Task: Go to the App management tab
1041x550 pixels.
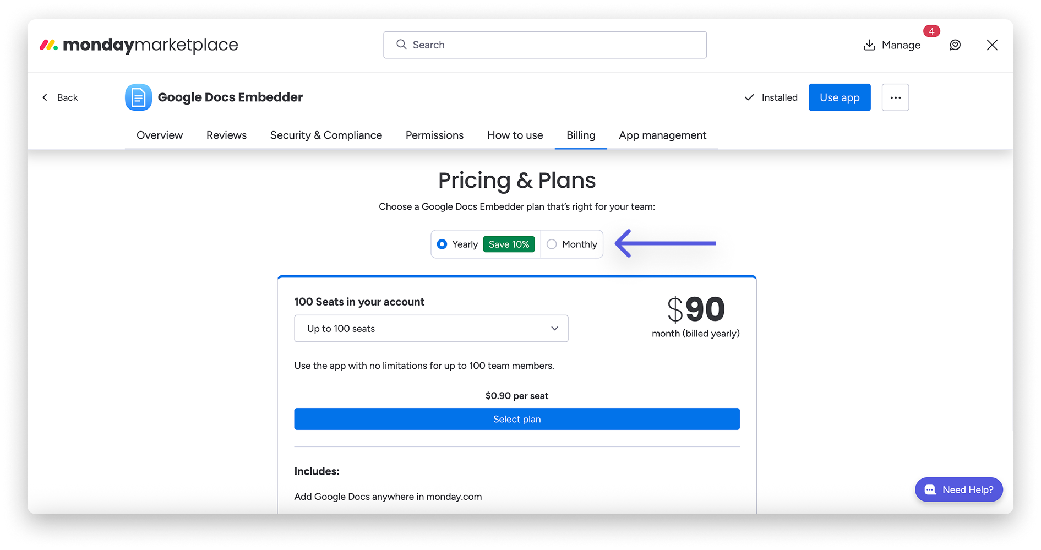Action: click(662, 135)
